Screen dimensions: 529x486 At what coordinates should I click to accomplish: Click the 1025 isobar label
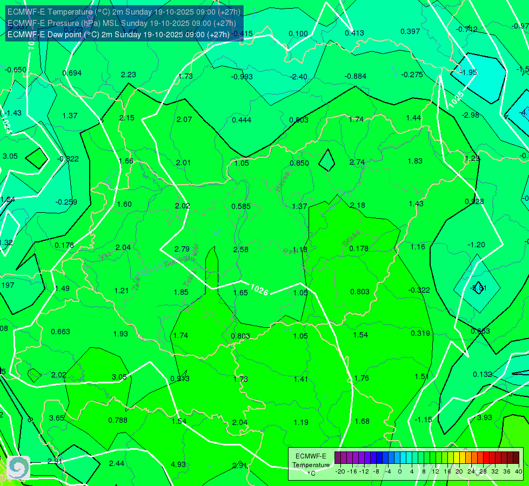click(456, 99)
